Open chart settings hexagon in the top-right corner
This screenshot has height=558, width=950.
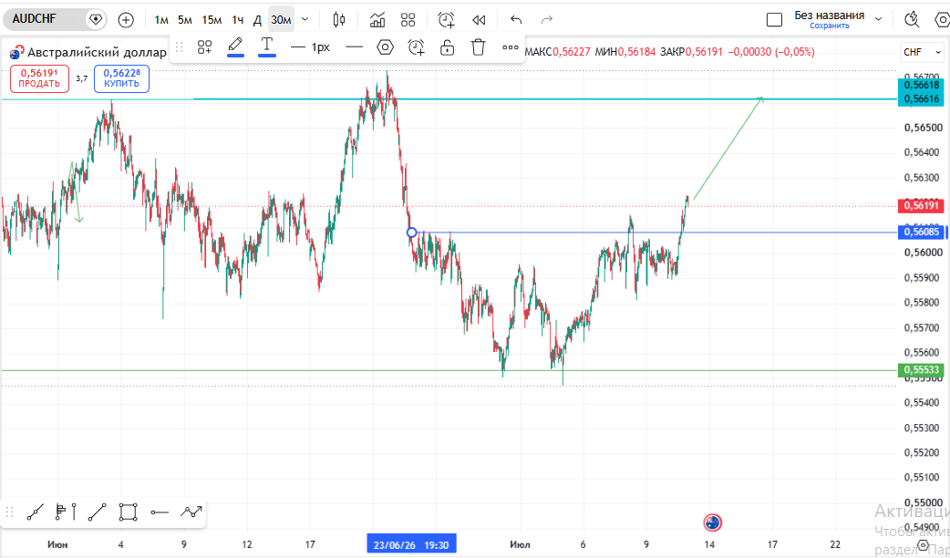pos(942,20)
